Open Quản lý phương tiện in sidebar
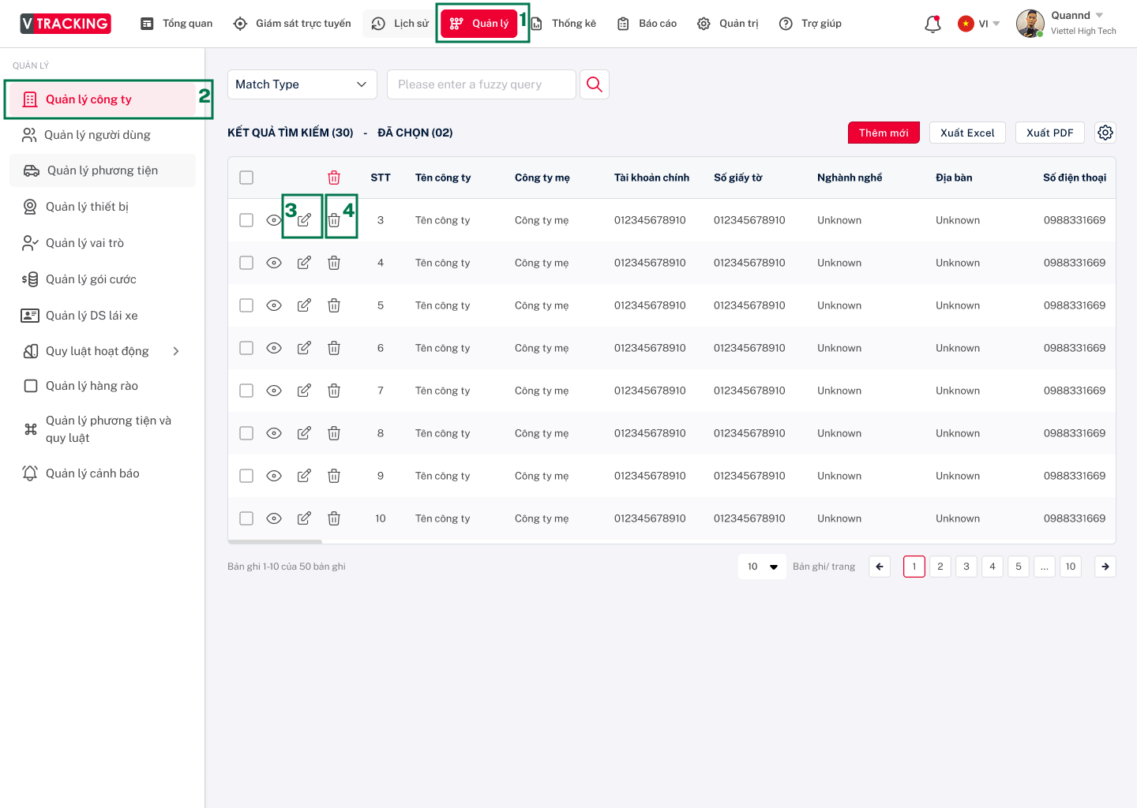 (103, 170)
